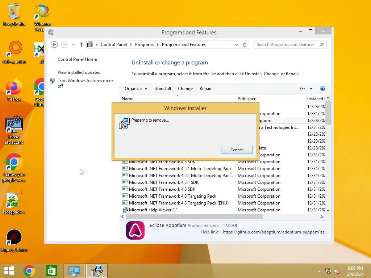Open the Recycle Bin desktop icon

pos(14,14)
